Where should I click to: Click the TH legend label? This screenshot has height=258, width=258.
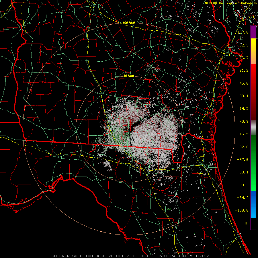[246, 223]
